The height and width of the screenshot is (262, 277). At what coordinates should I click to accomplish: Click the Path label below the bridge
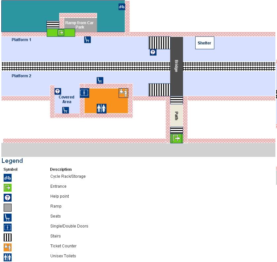click(x=176, y=116)
